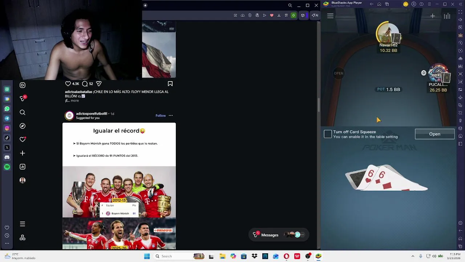Viewport: 465px width, 262px height.
Task: Open Instagram dashboard chart icon
Action: [23, 167]
